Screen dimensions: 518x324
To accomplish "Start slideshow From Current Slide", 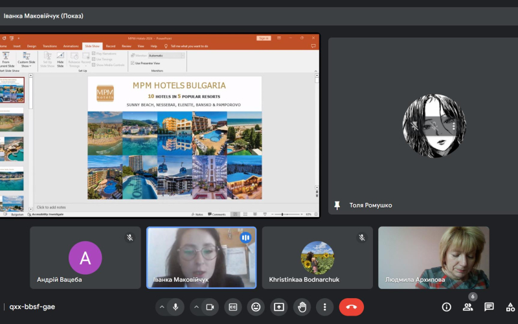I will [x=6, y=60].
